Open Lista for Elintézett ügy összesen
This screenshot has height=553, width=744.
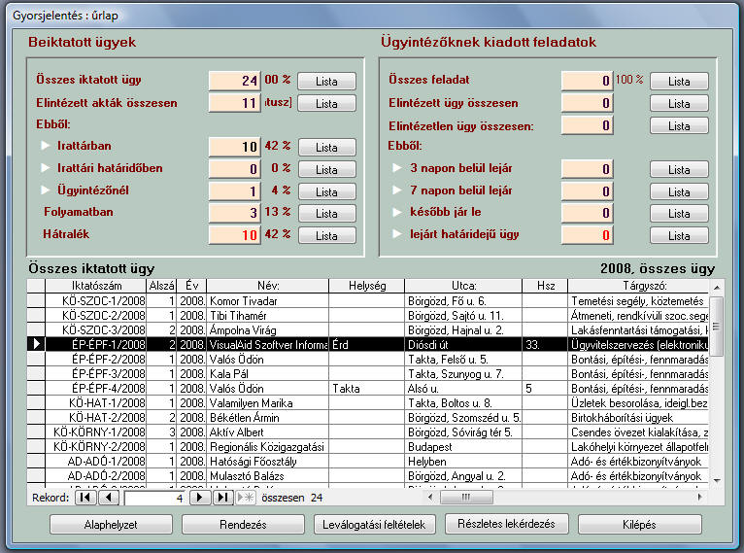tap(679, 103)
